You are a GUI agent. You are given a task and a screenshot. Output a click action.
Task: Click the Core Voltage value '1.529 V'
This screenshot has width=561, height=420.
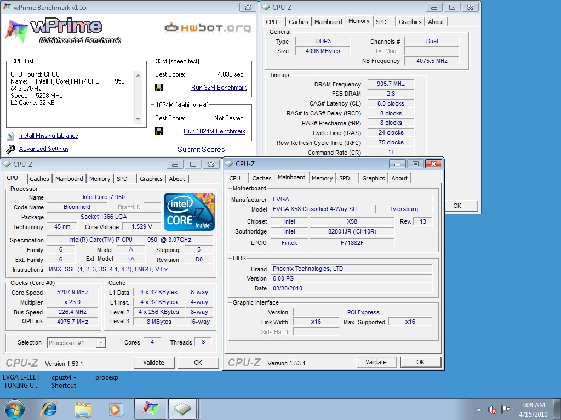142,226
